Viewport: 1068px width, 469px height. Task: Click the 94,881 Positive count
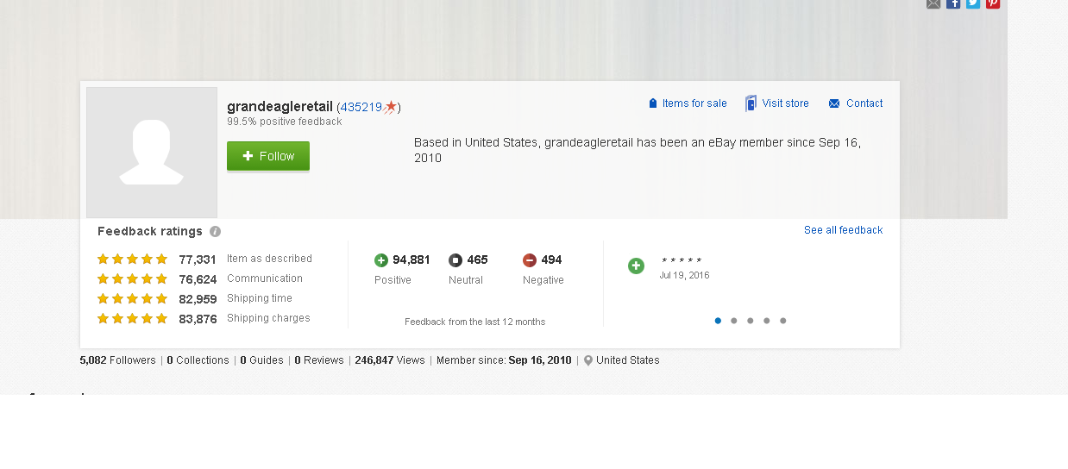coord(411,260)
